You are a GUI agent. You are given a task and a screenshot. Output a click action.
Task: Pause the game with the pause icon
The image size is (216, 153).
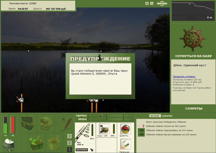tap(147, 4)
